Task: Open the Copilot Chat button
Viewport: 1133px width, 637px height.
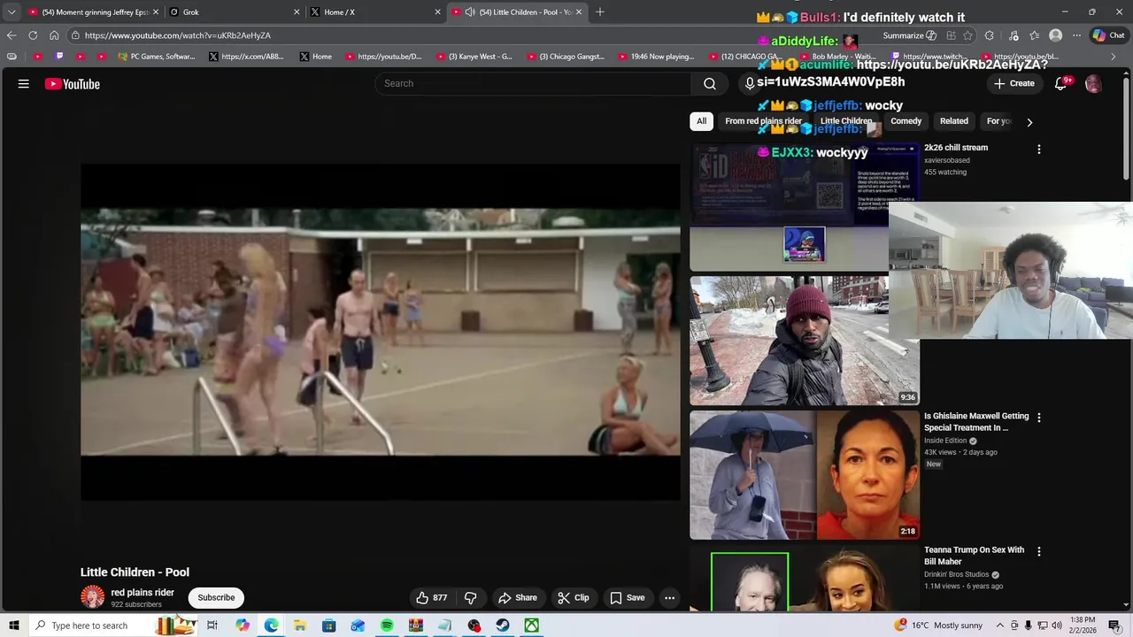Action: pos(1108,35)
